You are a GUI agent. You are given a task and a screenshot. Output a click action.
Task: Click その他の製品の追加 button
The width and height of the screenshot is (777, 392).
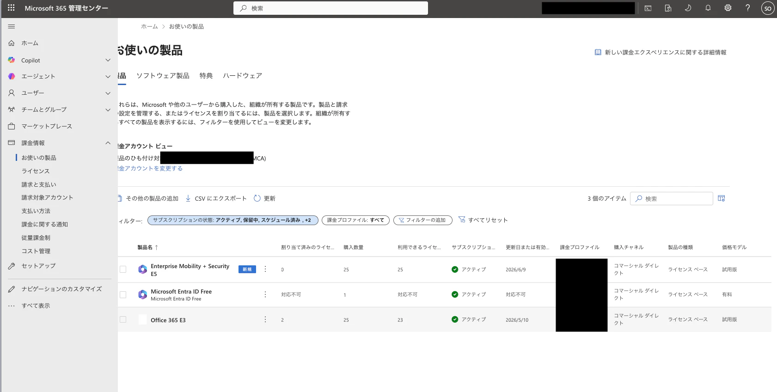click(148, 198)
